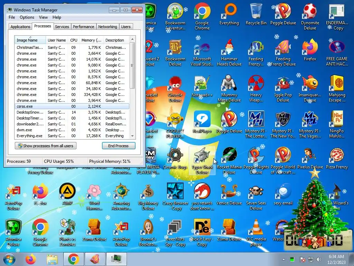Screen dimensions: 354x266
Task: Open the Big Money Deluxe icon
Action: [x=148, y=197]
